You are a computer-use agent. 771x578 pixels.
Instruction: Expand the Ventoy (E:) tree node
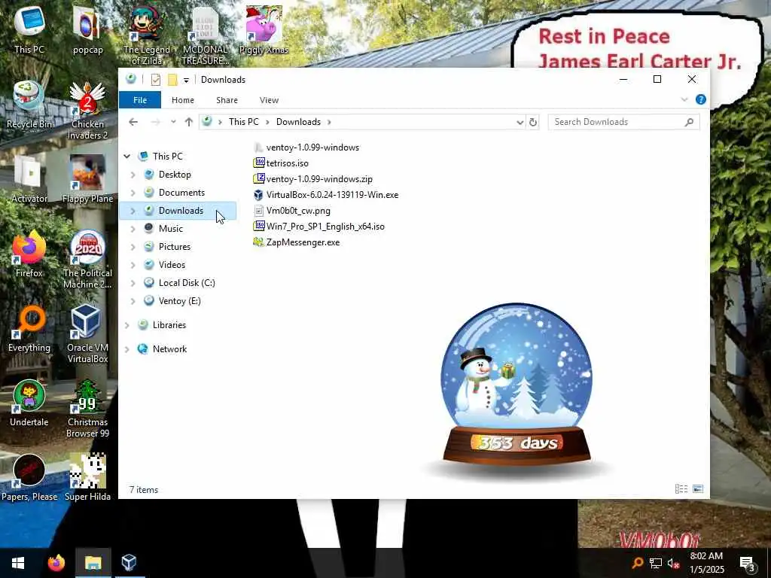[x=133, y=301]
